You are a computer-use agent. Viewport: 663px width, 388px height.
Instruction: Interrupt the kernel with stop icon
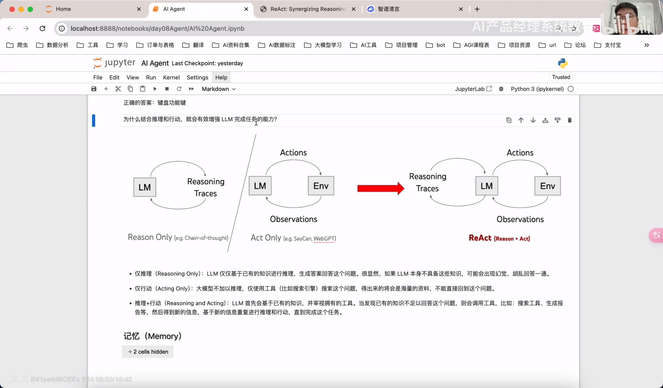point(167,89)
